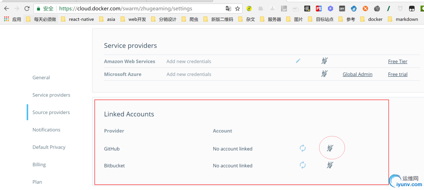Click No account linked in GitHub row
Image resolution: width=424 pixels, height=190 pixels.
pos(233,149)
